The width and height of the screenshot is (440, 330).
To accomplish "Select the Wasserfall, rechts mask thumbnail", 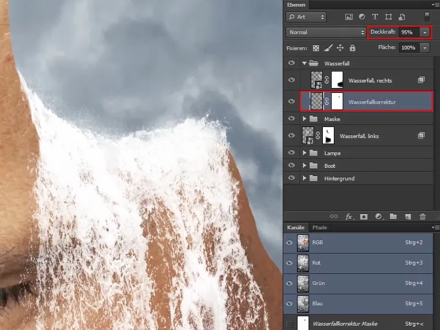I will 337,80.
